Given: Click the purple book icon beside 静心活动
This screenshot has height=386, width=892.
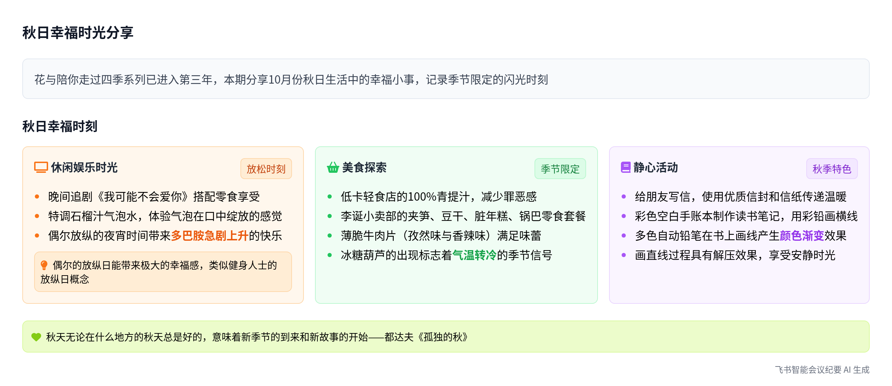Looking at the screenshot, I should [x=625, y=168].
